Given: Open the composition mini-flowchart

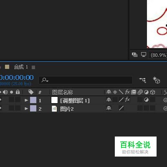Looking at the screenshot, I should tap(143, 80).
